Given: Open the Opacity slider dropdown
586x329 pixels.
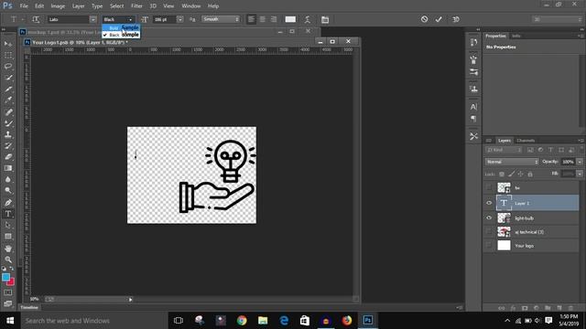Looking at the screenshot, I should pyautogui.click(x=580, y=162).
